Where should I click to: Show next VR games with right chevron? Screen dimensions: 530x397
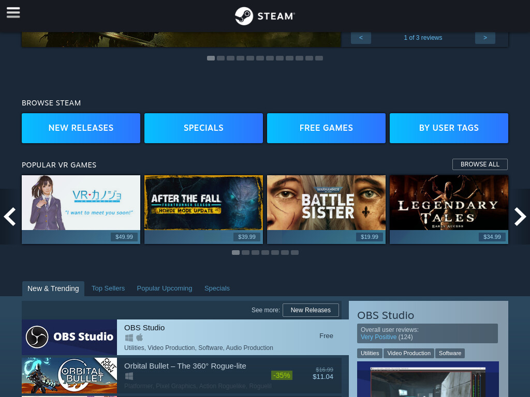point(520,217)
